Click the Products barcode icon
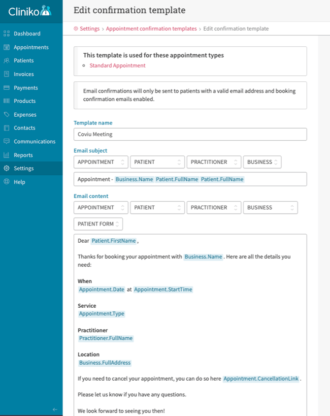 (6, 101)
